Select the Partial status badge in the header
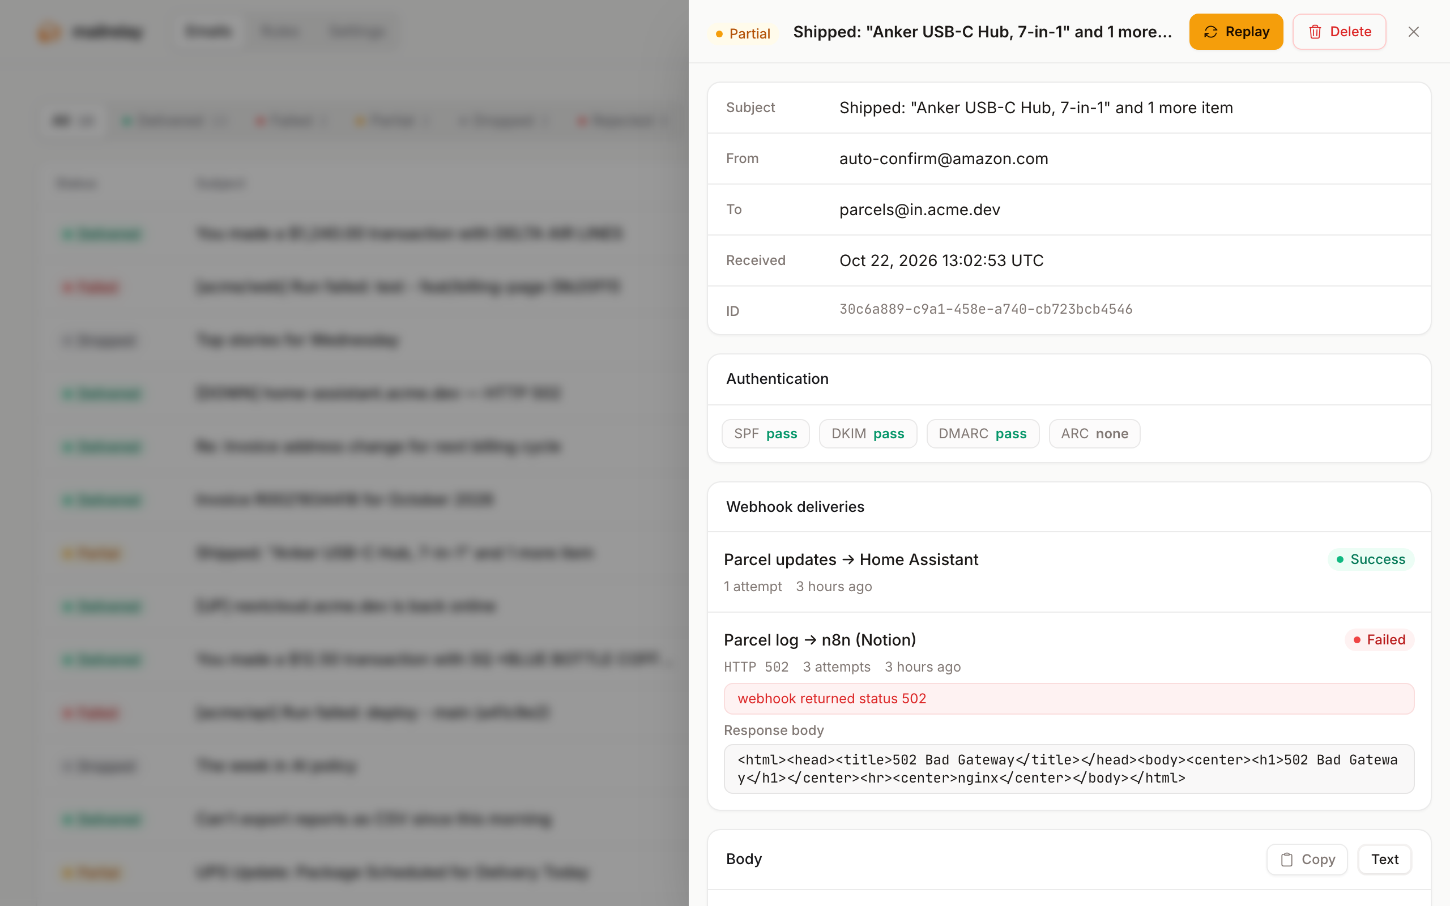Screen dimensions: 1450x906 (743, 33)
